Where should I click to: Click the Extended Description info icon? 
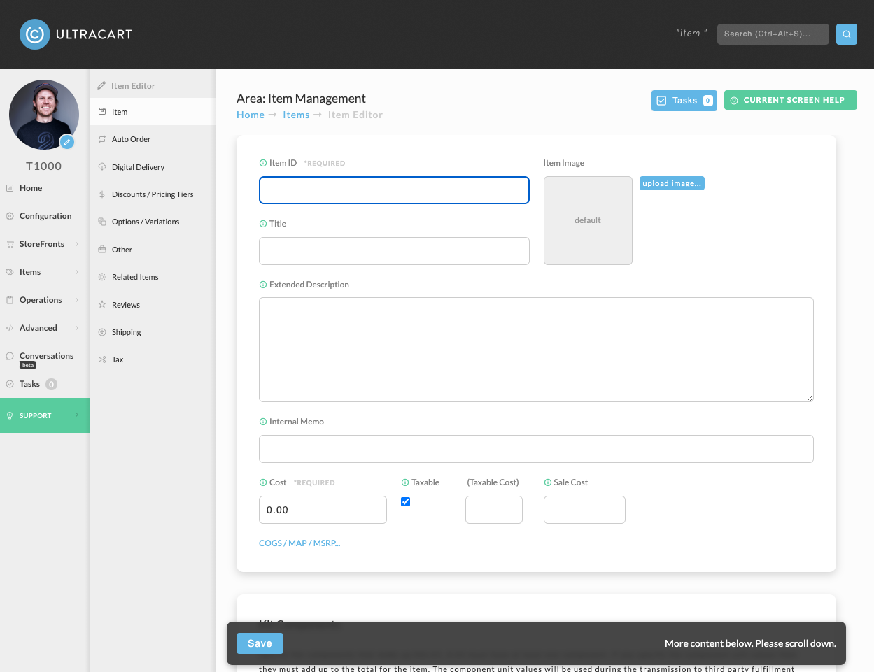coord(263,285)
